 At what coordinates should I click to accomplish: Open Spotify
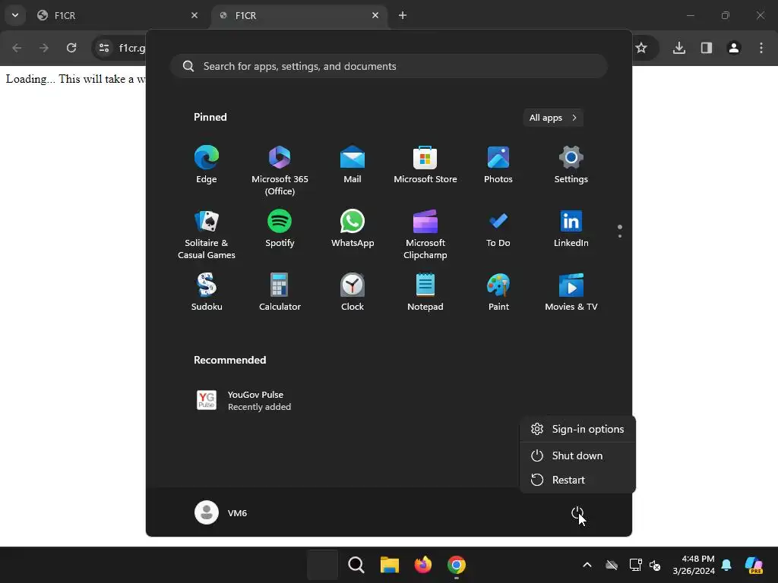pos(280,228)
